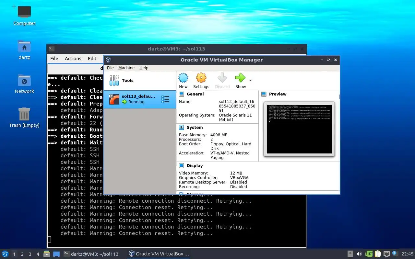Switch to workspace 1
The image size is (415, 259).
coord(14,254)
